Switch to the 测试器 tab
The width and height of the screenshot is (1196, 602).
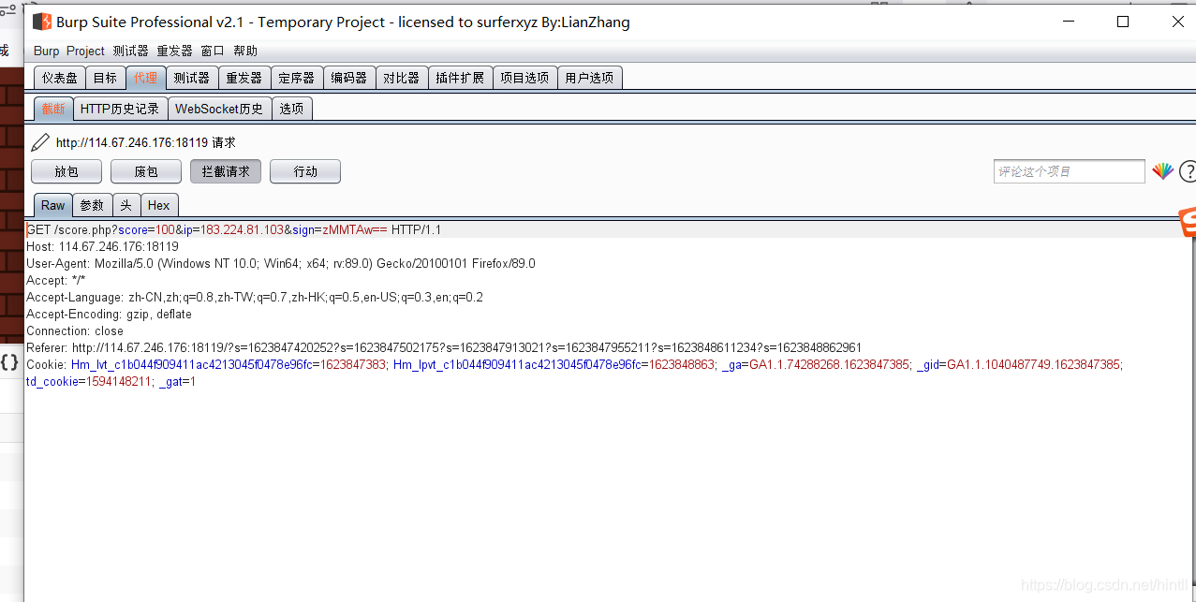pyautogui.click(x=192, y=78)
